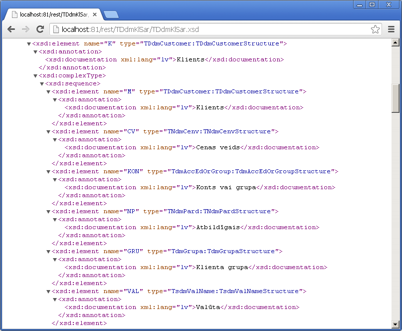
Task: Go back to the previous page
Action: click(11, 29)
